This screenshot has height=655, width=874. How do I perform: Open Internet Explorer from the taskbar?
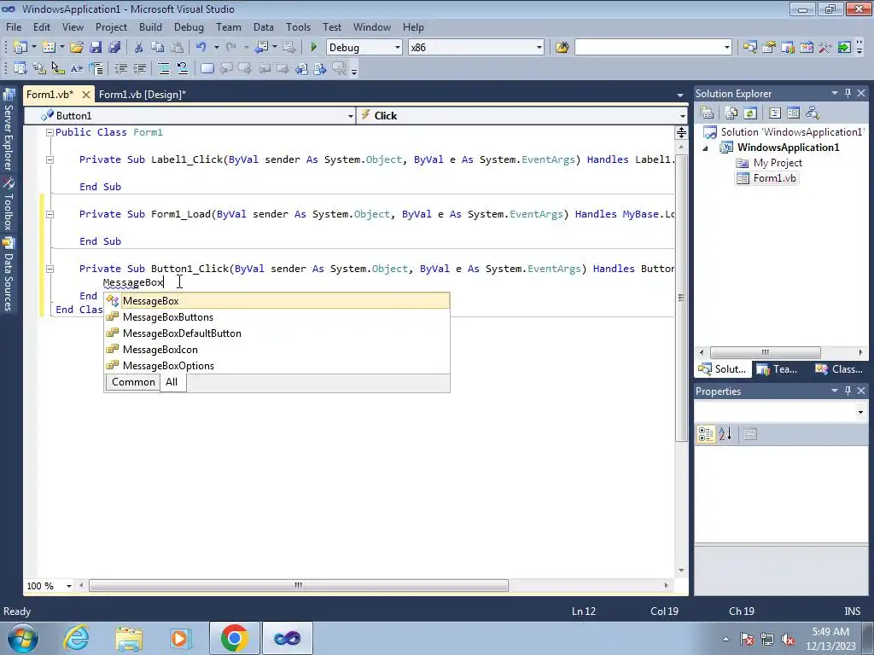tap(76, 638)
